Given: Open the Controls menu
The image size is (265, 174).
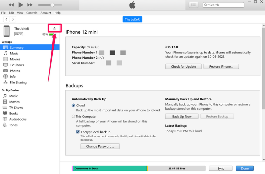Looking at the screenshot, I should [32, 13].
